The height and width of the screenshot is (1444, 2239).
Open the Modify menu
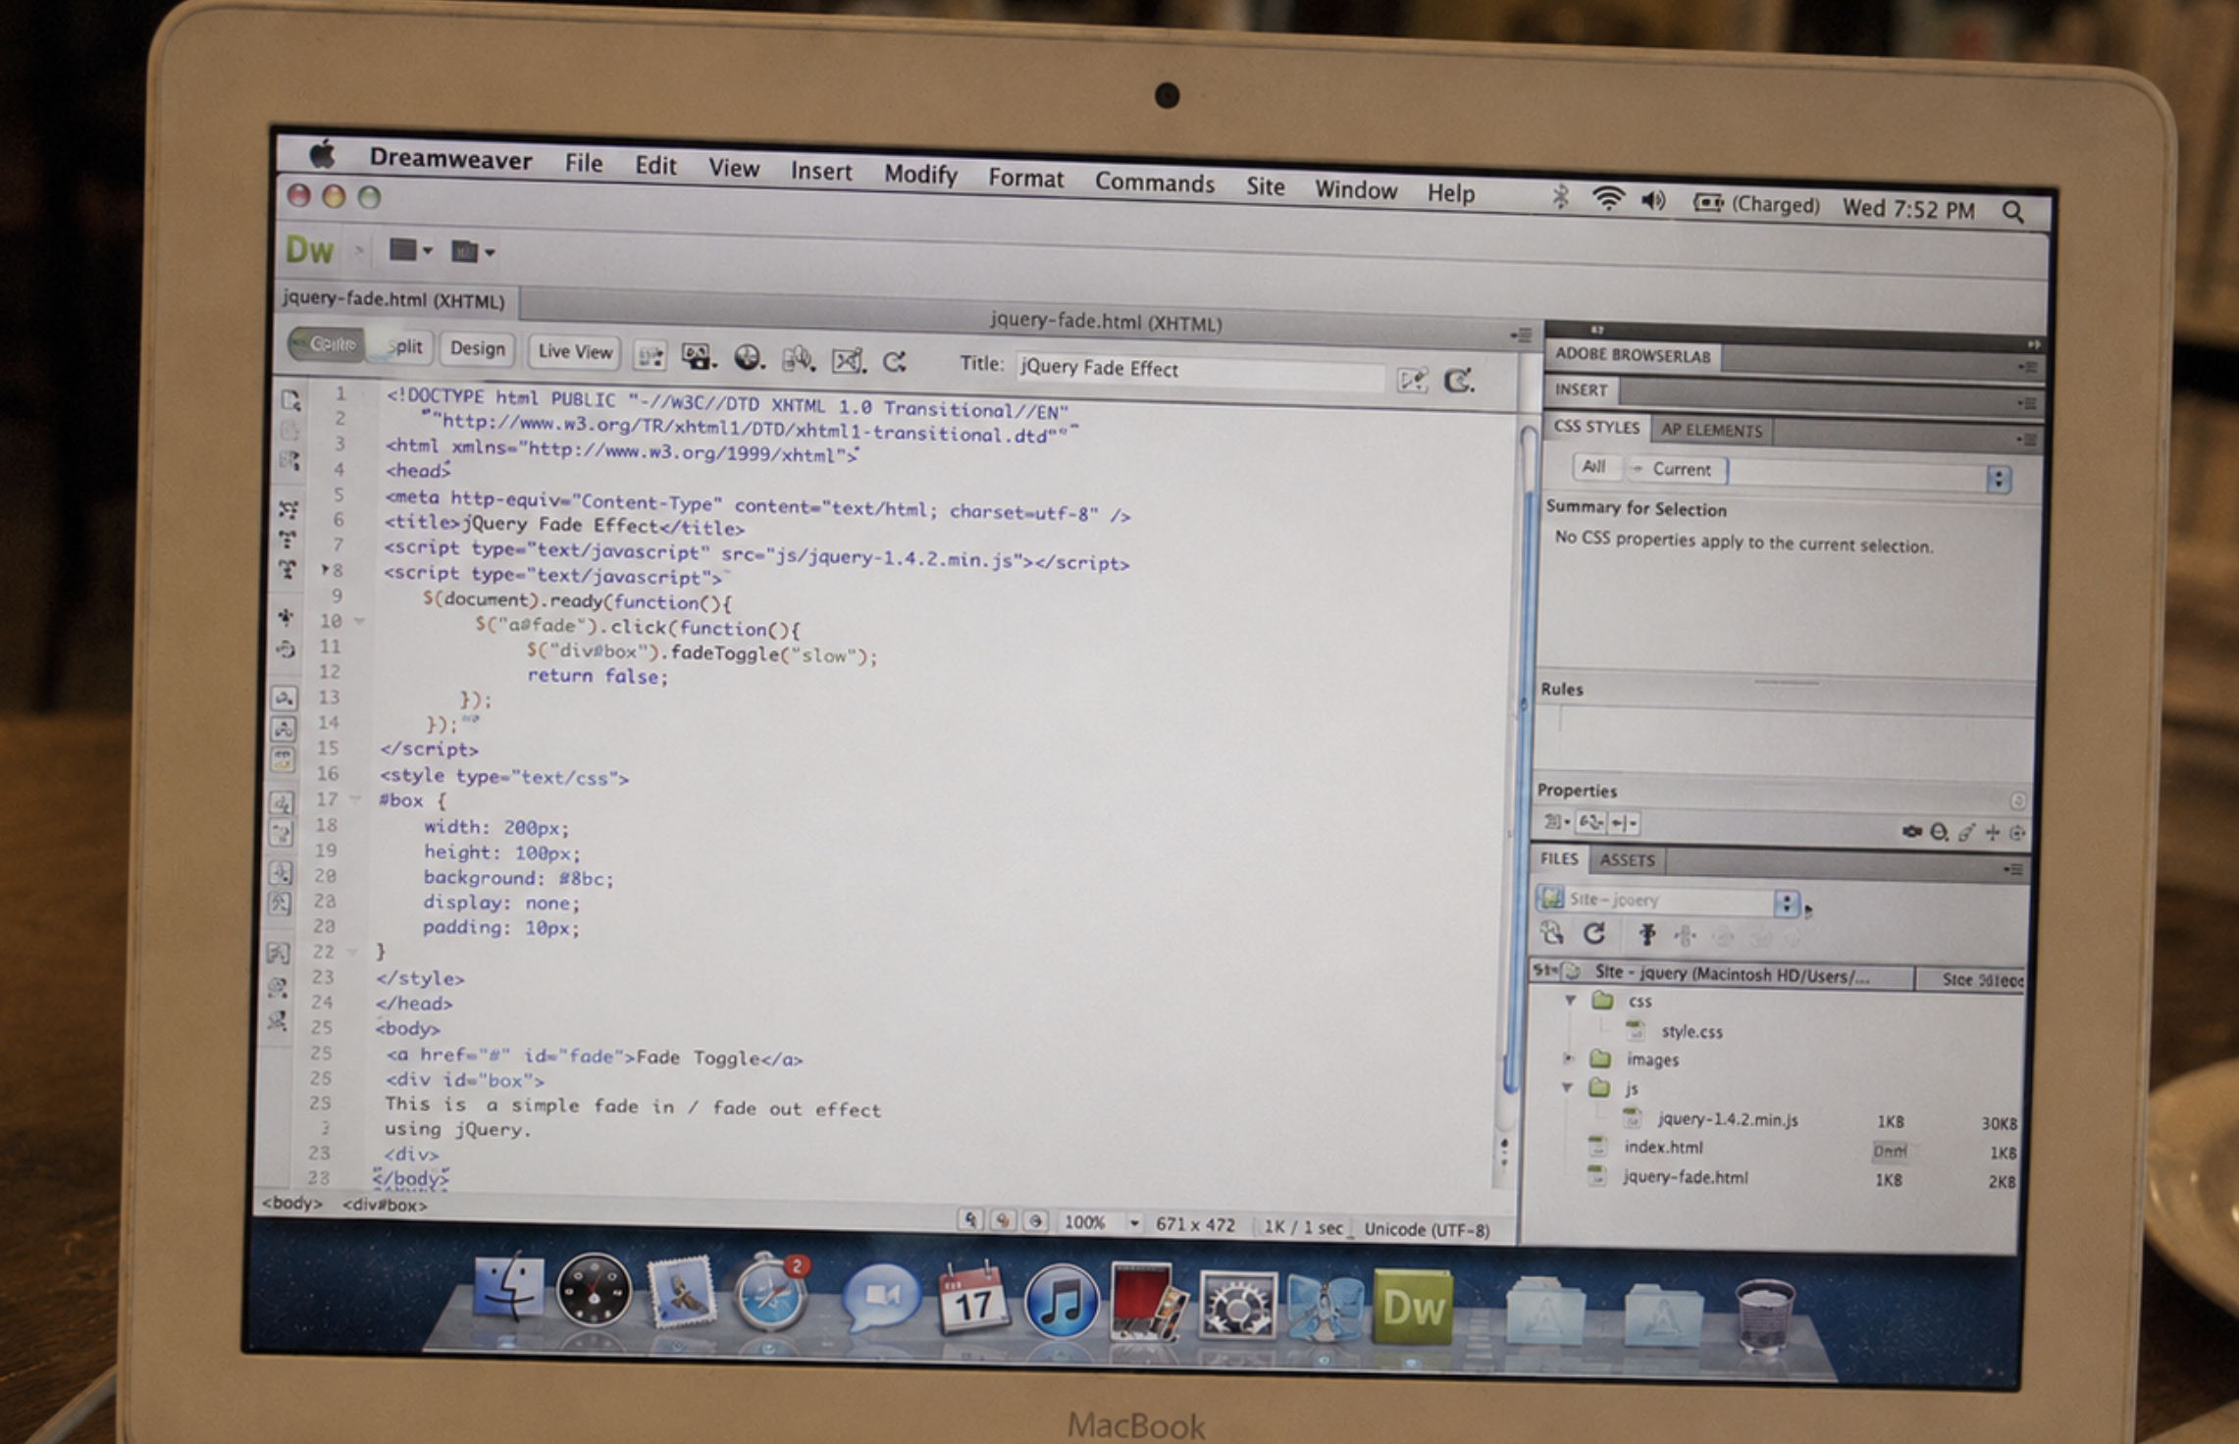click(920, 174)
